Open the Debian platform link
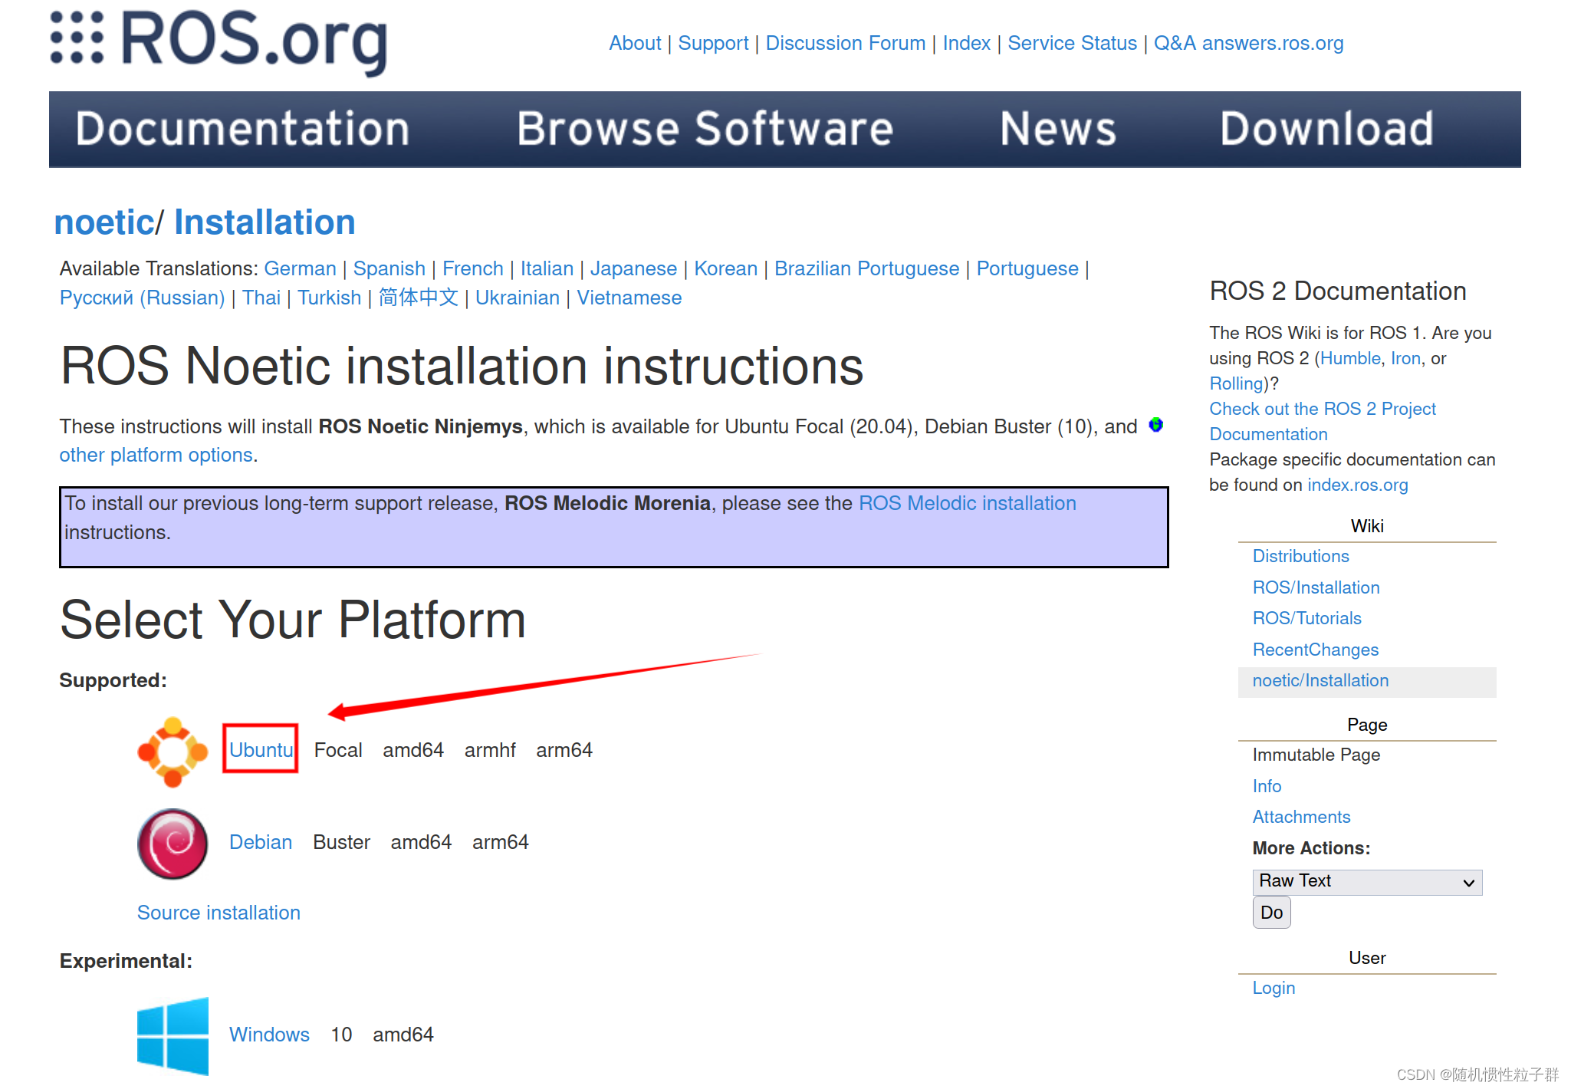The width and height of the screenshot is (1571, 1089). [x=261, y=842]
